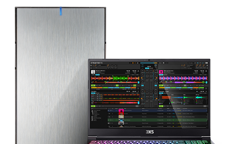This screenshot has height=144, width=225.
Task: Start playback on deck B
Action: click(161, 86)
